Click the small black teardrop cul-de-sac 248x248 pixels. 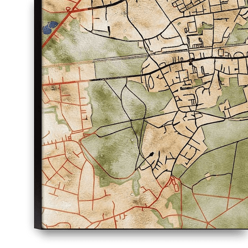pyautogui.click(x=151, y=154)
